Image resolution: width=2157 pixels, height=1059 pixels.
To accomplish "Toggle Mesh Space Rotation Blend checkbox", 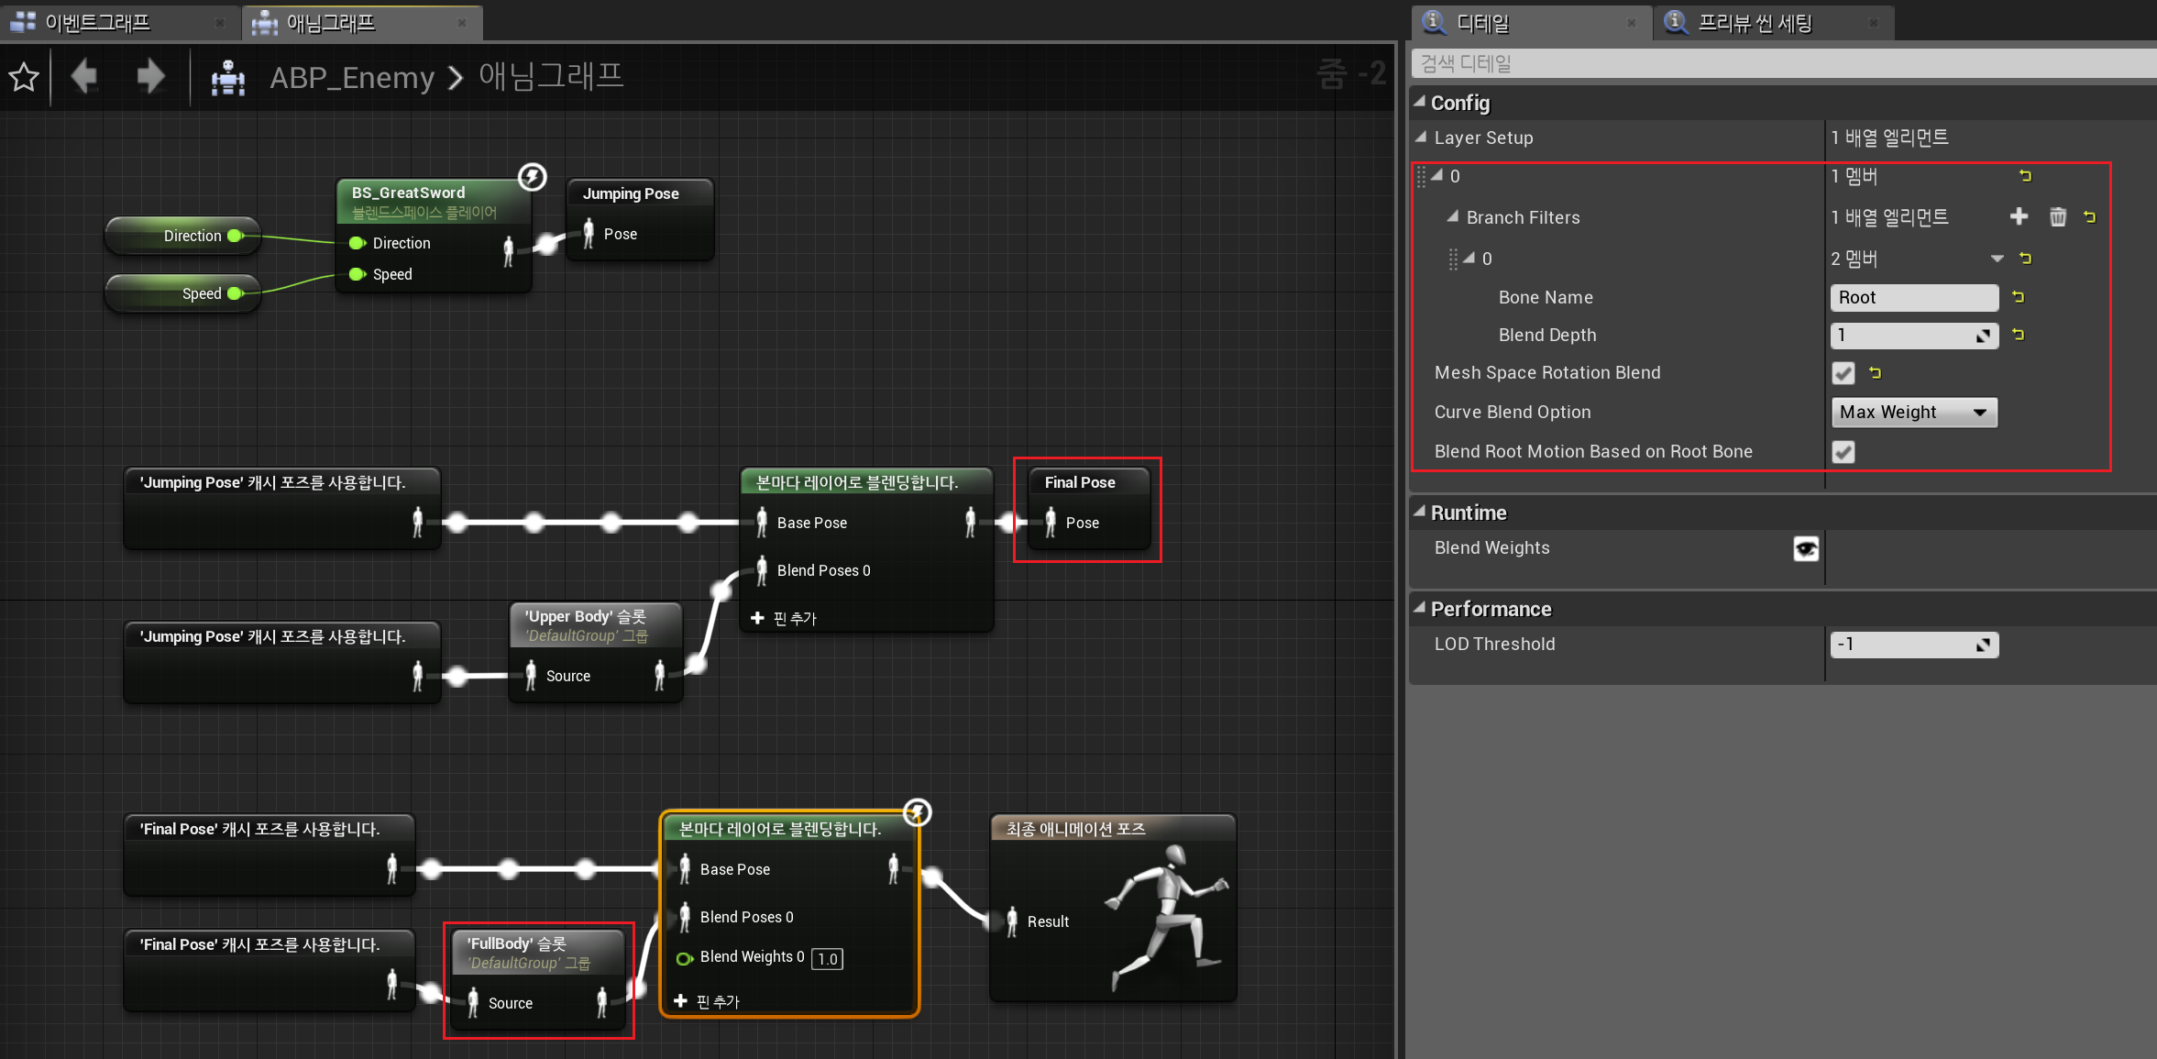I will point(1843,373).
